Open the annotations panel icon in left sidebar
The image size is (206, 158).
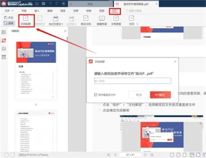[x=4, y=49]
